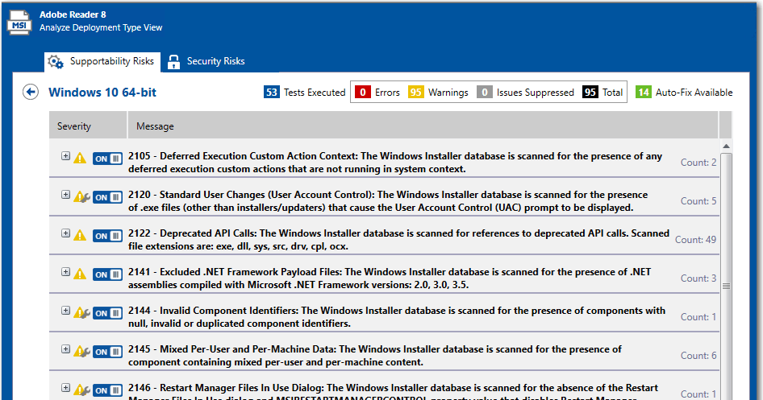Click auto-fix wrench warning icon for rule 2145

(x=81, y=352)
